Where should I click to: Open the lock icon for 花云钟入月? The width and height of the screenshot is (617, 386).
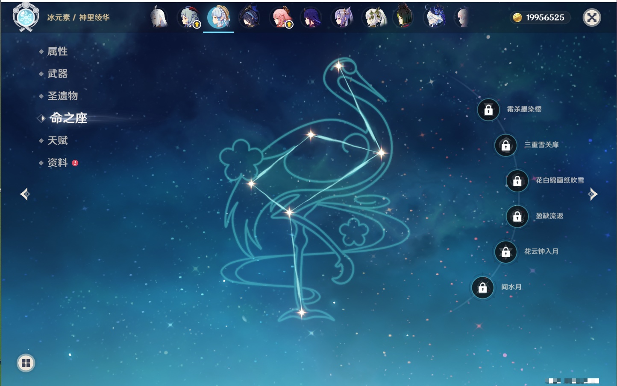tap(505, 252)
